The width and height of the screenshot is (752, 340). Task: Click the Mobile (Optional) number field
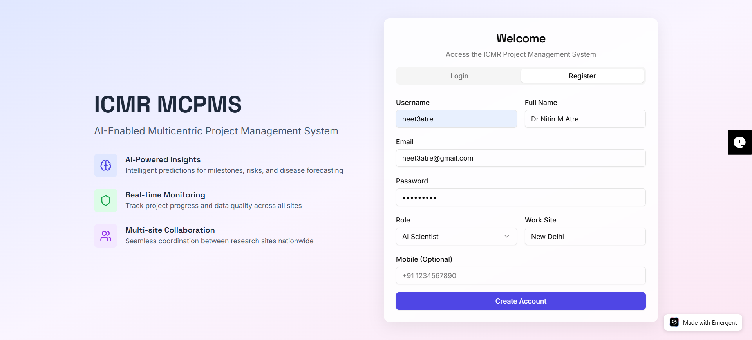[x=521, y=276]
